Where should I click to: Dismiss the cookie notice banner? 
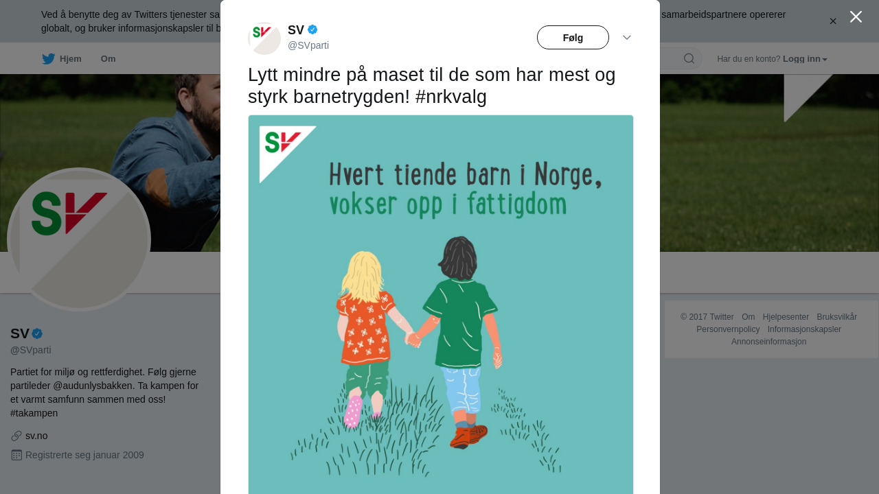[833, 21]
